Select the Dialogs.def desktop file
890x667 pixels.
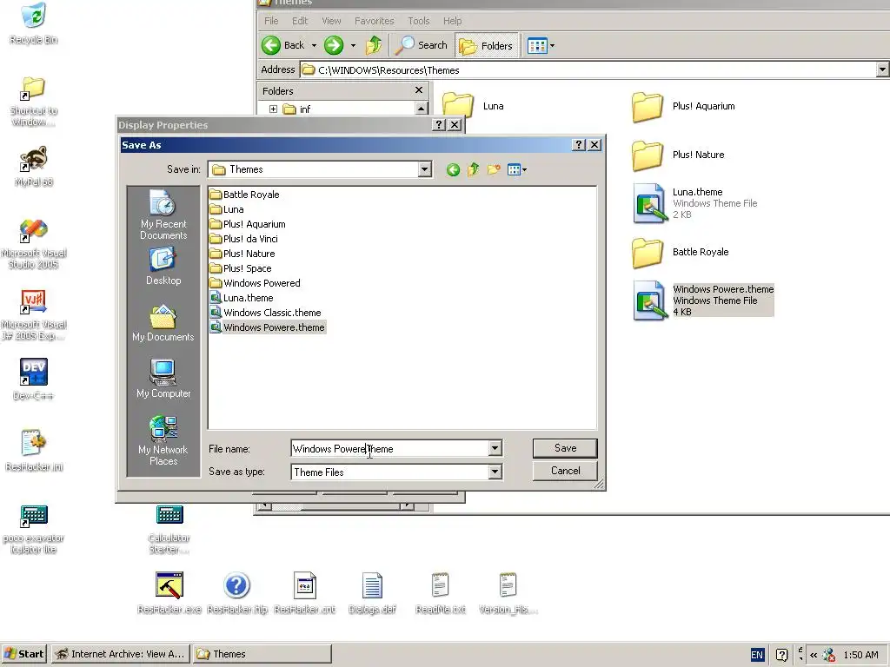point(372,592)
